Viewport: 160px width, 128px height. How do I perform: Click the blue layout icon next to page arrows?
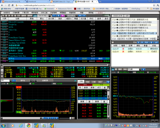pyautogui.click(x=80, y=15)
